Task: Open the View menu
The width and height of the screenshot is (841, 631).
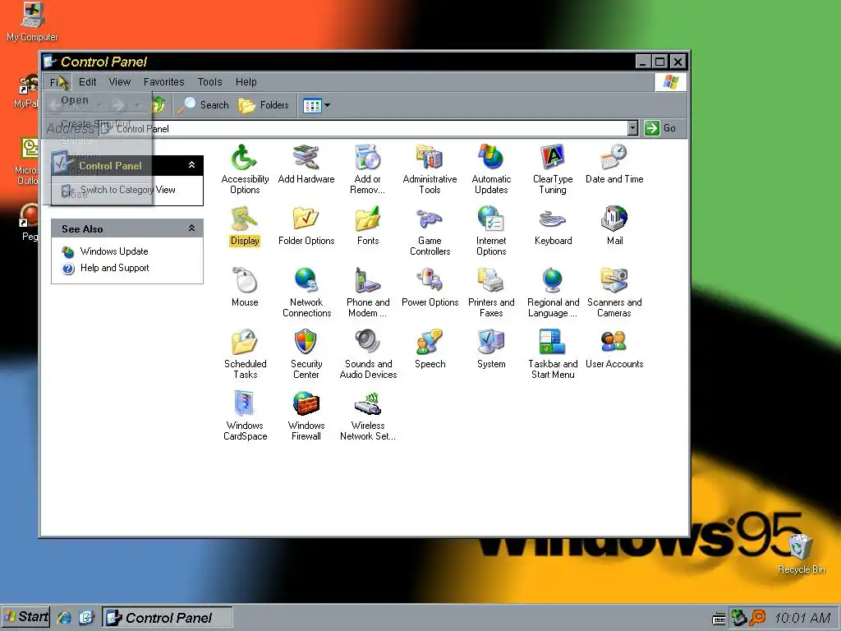Action: pos(120,82)
